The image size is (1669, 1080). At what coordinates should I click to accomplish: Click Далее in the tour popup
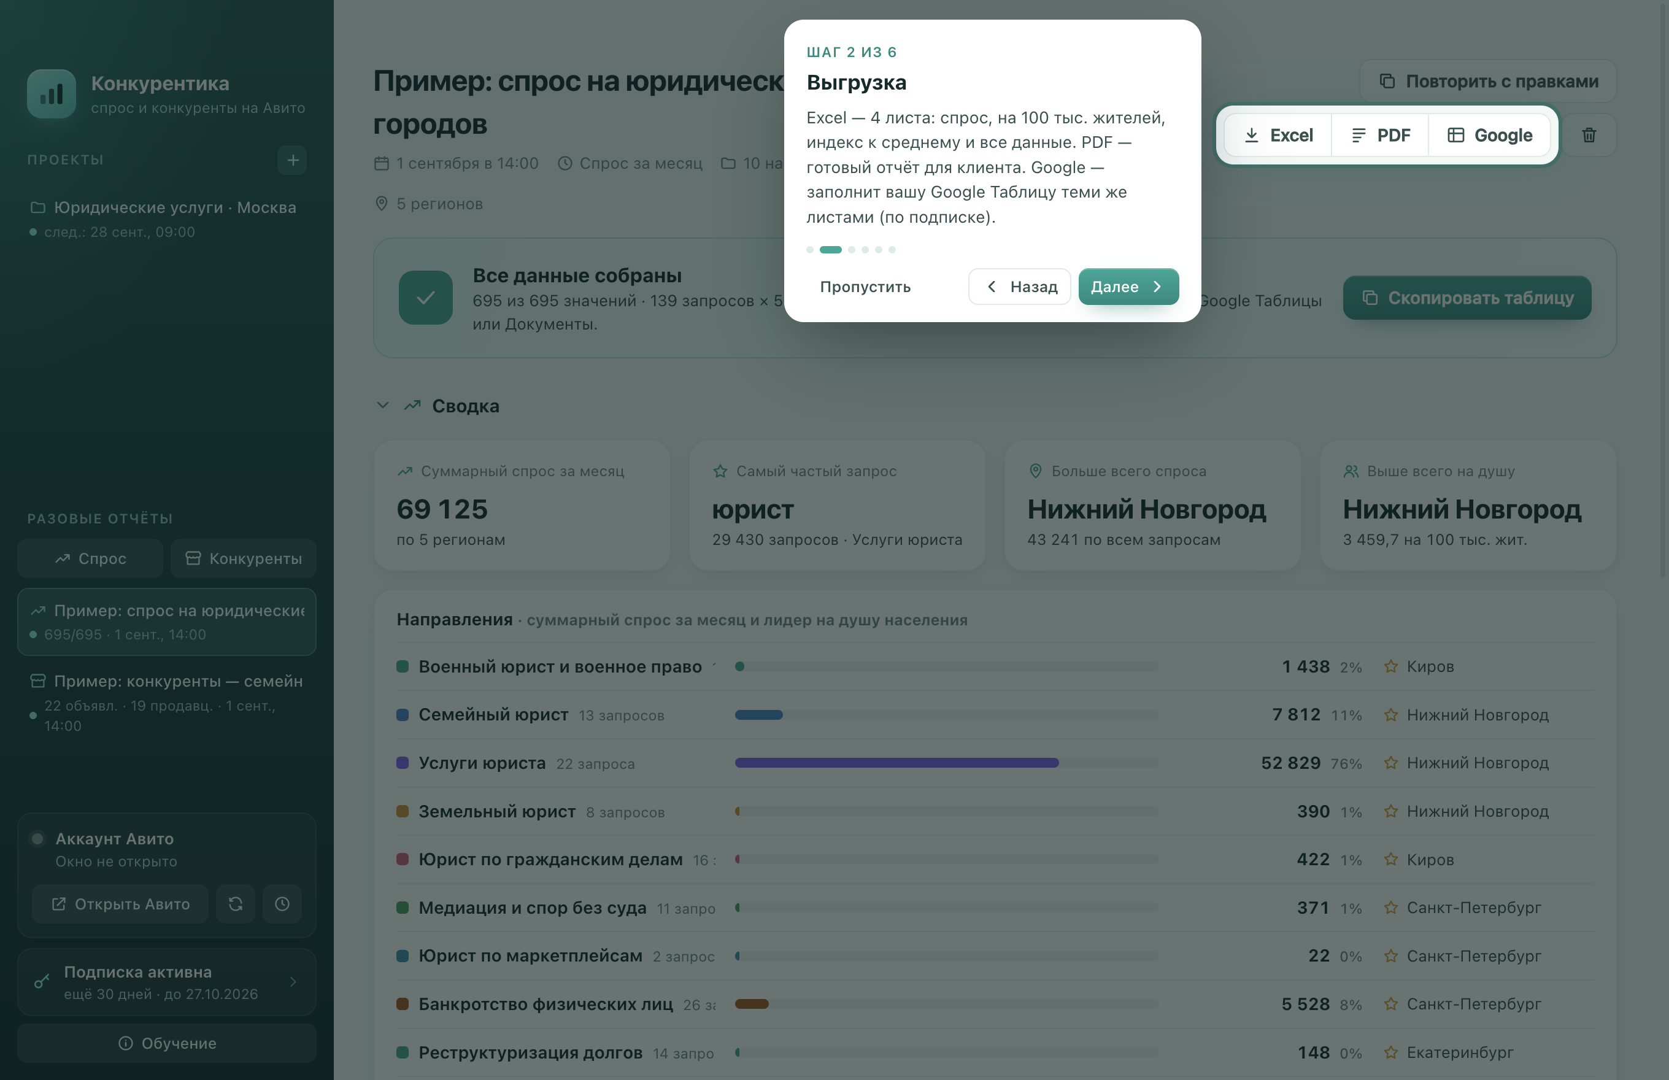click(1128, 287)
